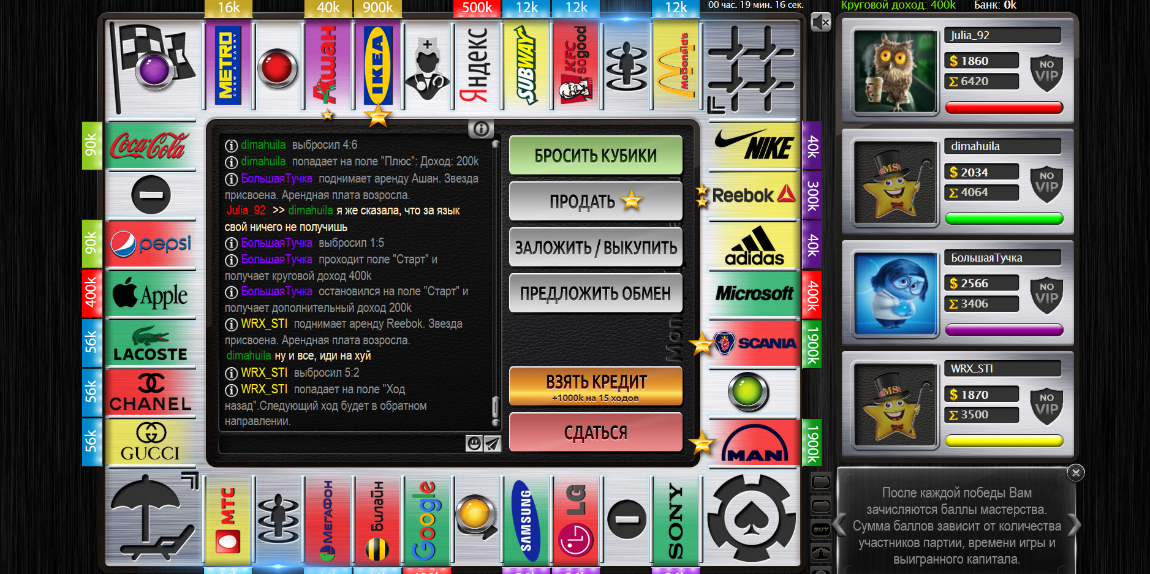Select the MAN property cell
The image size is (1150, 574).
(755, 442)
